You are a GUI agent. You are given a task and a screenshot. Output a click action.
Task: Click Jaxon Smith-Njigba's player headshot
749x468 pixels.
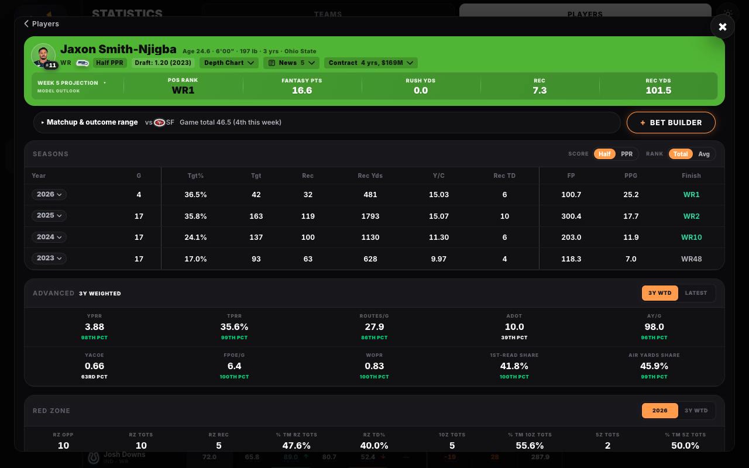(43, 56)
